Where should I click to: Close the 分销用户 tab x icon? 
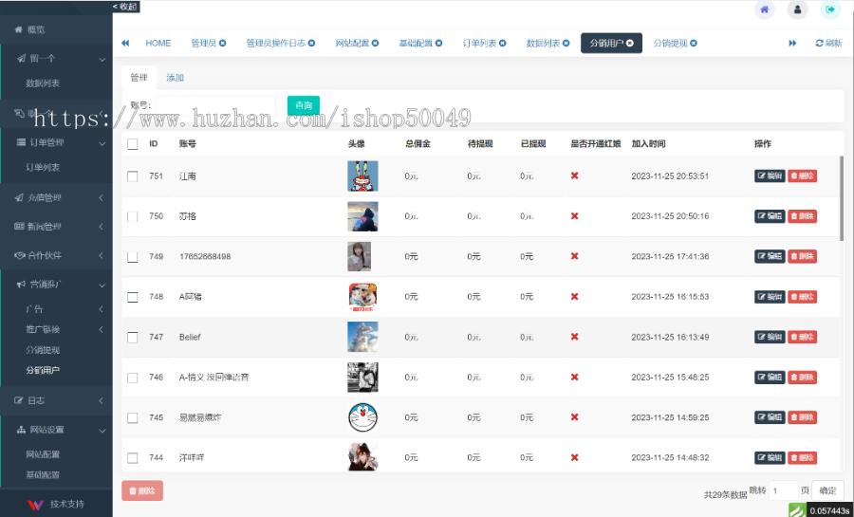[630, 43]
